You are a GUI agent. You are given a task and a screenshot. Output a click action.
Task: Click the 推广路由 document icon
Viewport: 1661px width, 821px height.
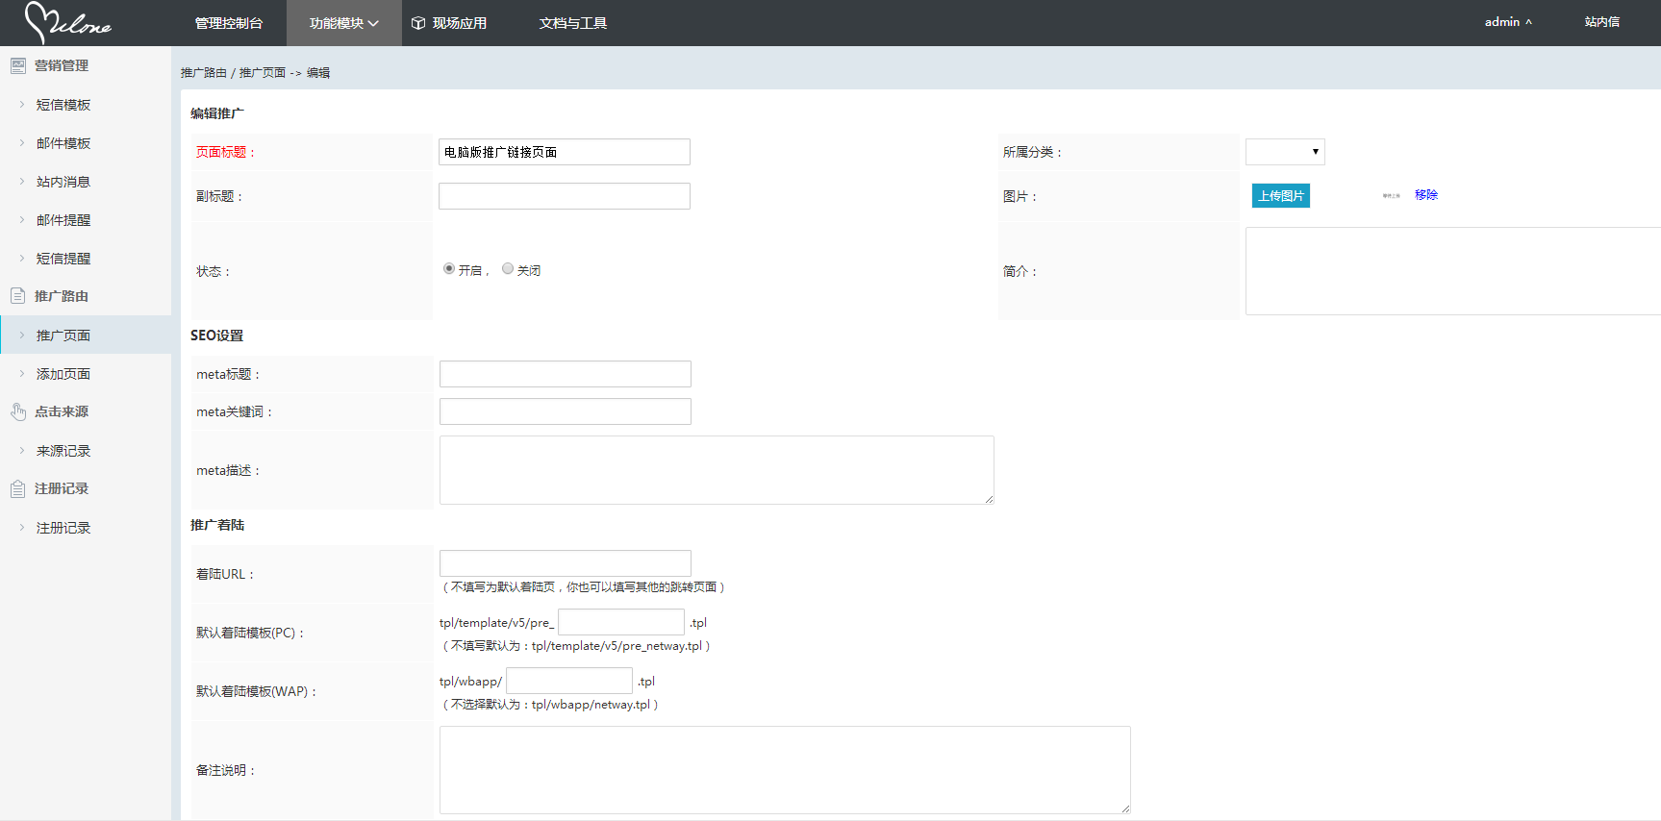[x=17, y=296]
